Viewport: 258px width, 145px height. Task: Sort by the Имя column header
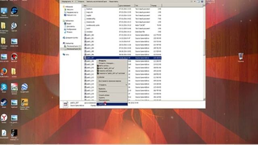coord(100,6)
